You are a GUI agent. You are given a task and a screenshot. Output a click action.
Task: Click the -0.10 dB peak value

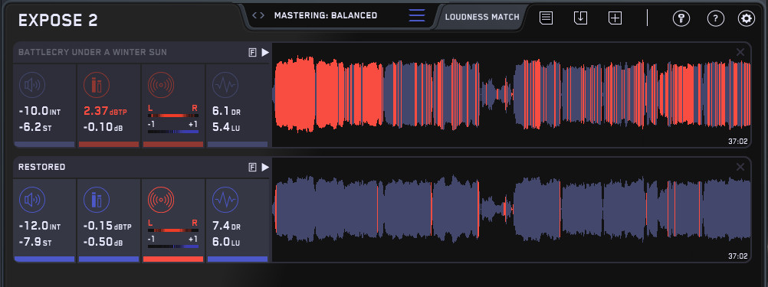(x=103, y=127)
